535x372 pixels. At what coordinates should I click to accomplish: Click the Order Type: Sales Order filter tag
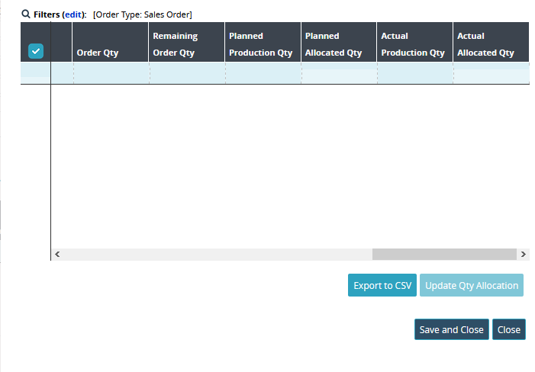tap(143, 14)
